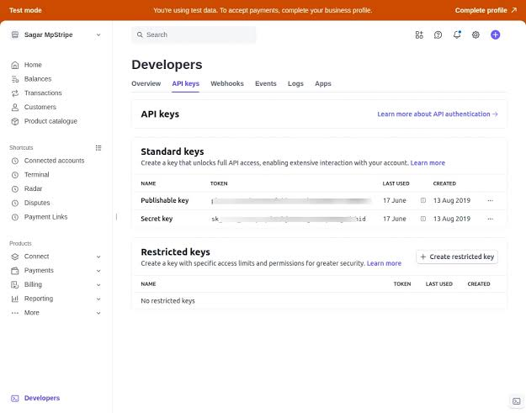Click the clock icon beside Connected accounts
The height and width of the screenshot is (413, 526).
(15, 161)
